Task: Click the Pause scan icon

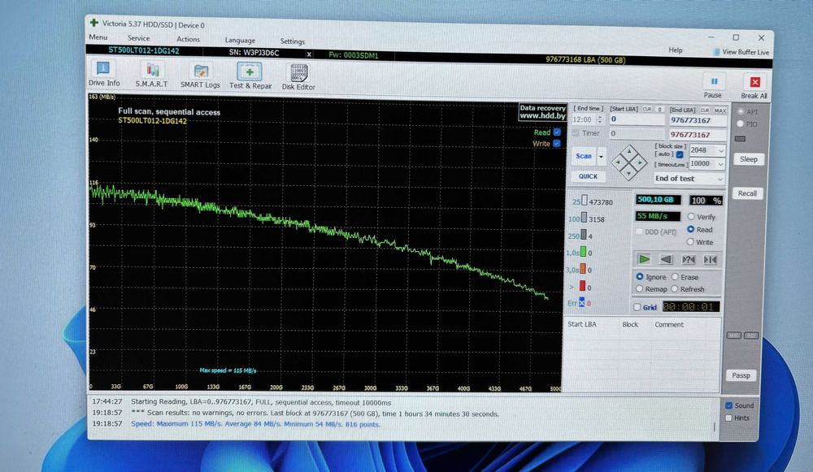Action: (713, 85)
